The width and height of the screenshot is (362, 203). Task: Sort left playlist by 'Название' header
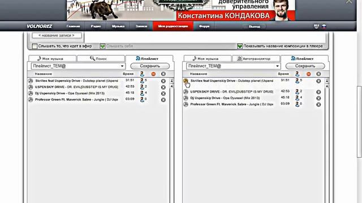[43, 74]
